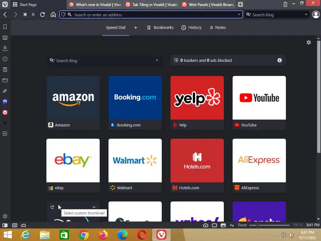Image resolution: width=321 pixels, height=241 pixels.
Task: Expand the toolbar search field dropdown
Action: (x=306, y=14)
